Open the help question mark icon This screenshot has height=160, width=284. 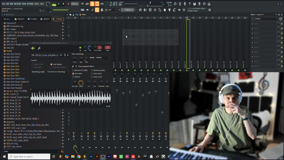pyautogui.click(x=190, y=4)
